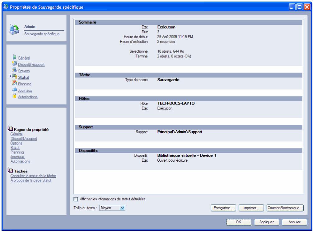Click the start time 25-Aoû-2005 11:19 PM

(175, 37)
